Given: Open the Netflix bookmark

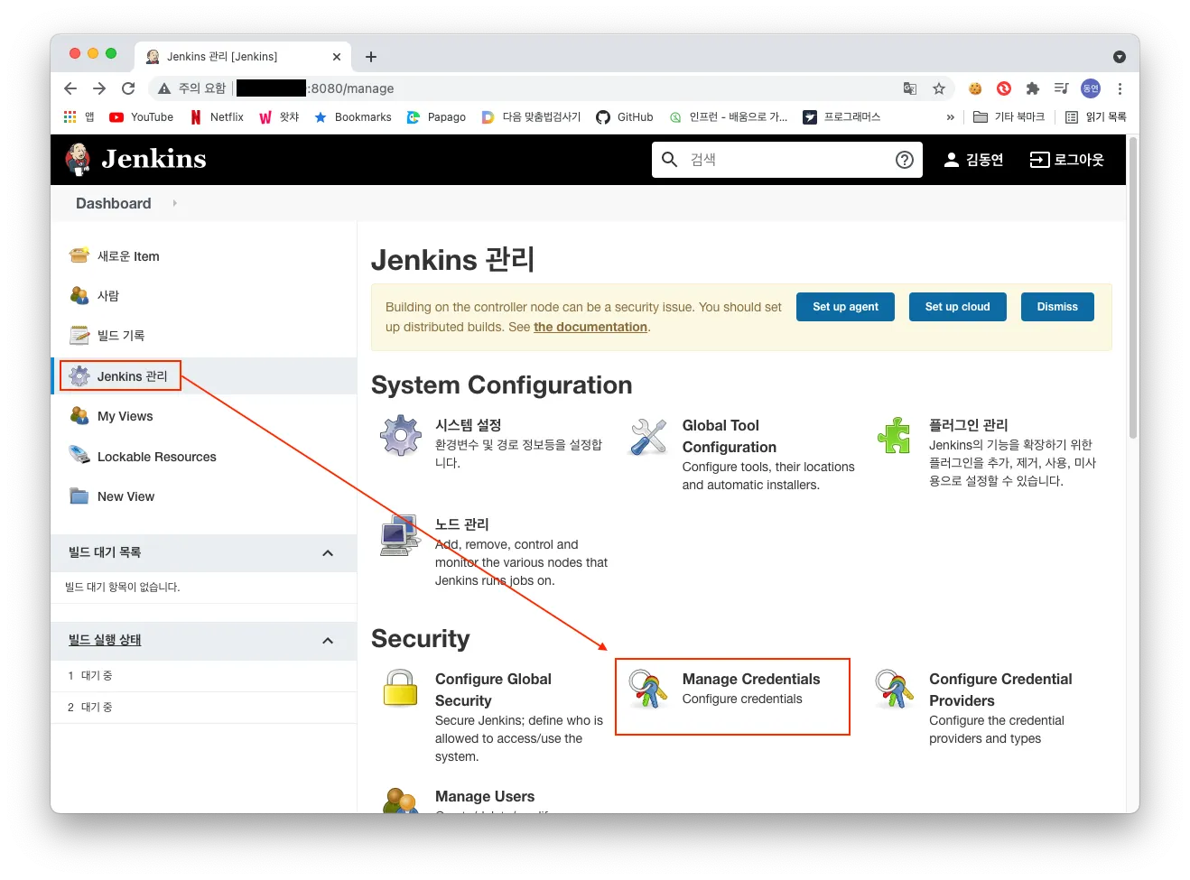Looking at the screenshot, I should click(x=217, y=117).
